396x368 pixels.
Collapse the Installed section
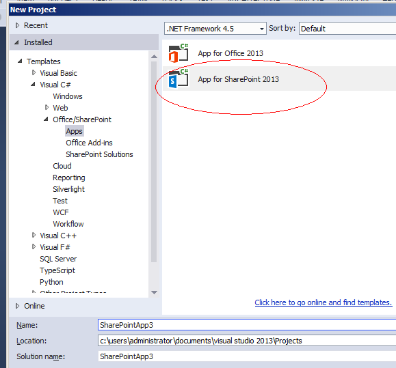(16, 42)
